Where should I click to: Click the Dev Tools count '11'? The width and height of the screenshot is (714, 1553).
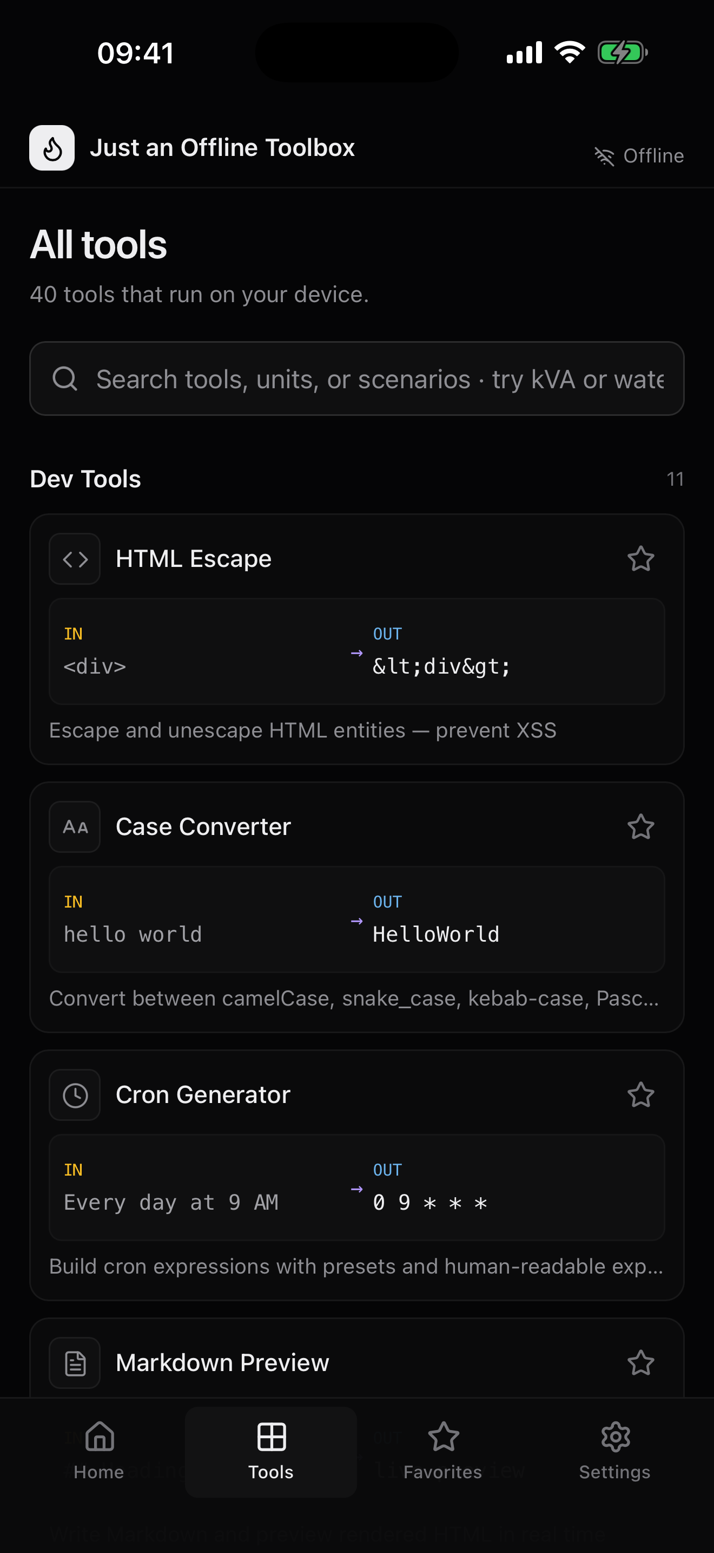675,479
